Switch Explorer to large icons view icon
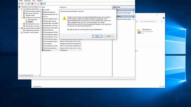The width and height of the screenshot is (191, 107). click(163, 86)
